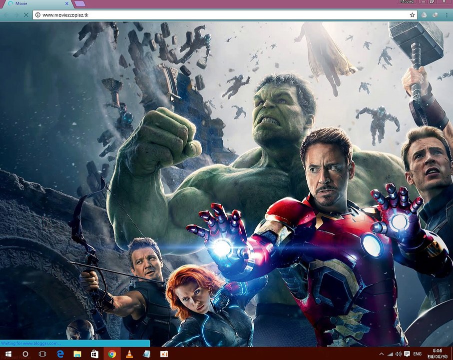Show hidden system tray icons
Viewport: 453px width, 360px height.
[382, 354]
